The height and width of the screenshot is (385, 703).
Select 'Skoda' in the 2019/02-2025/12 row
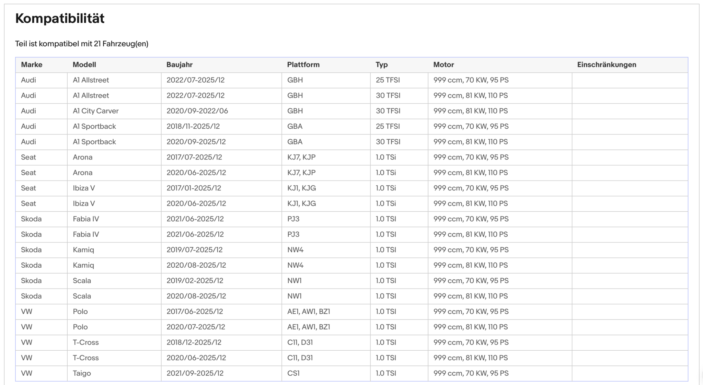point(31,281)
